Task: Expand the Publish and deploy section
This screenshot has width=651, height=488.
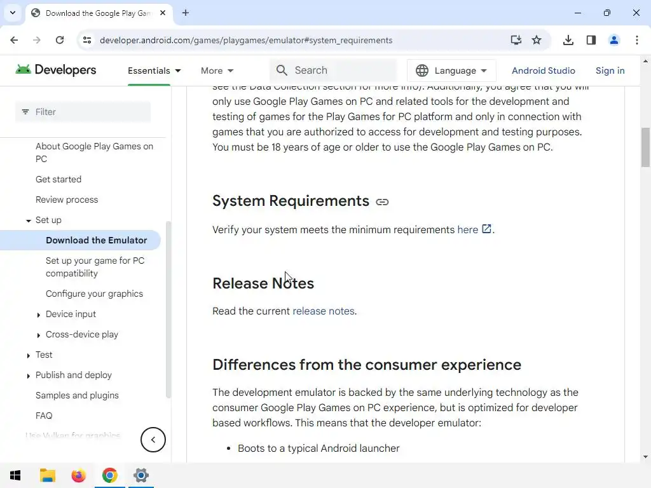Action: (x=28, y=376)
